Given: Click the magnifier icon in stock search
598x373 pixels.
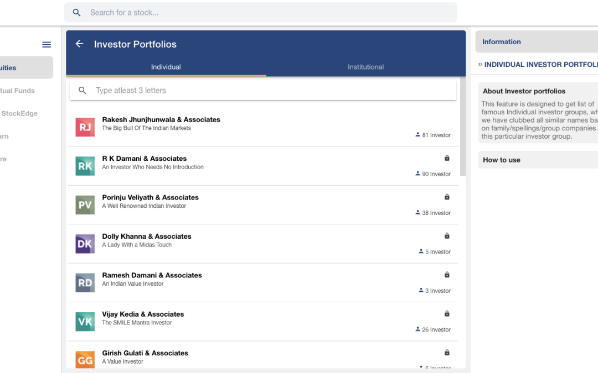Looking at the screenshot, I should click(76, 13).
